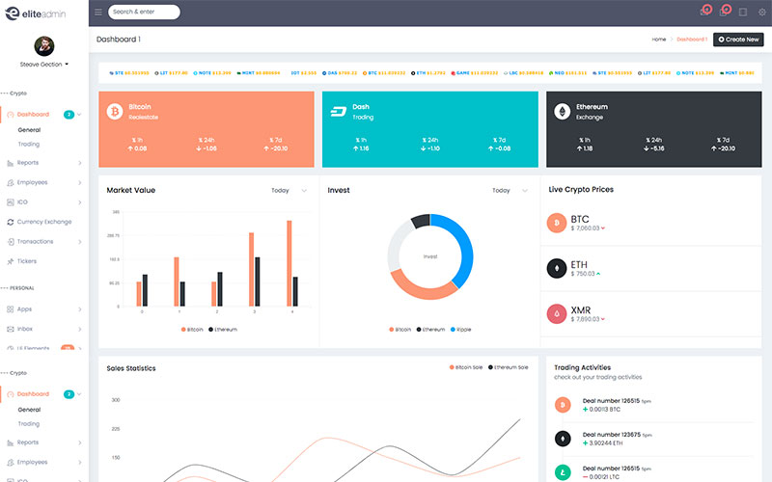This screenshot has width=772, height=482.
Task: Toggle the Ethereum legend in Market Value chart
Action: coord(223,330)
